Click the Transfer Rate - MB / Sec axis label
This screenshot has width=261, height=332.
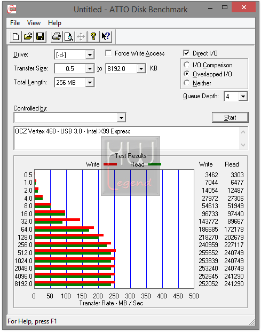pyautogui.click(x=112, y=303)
